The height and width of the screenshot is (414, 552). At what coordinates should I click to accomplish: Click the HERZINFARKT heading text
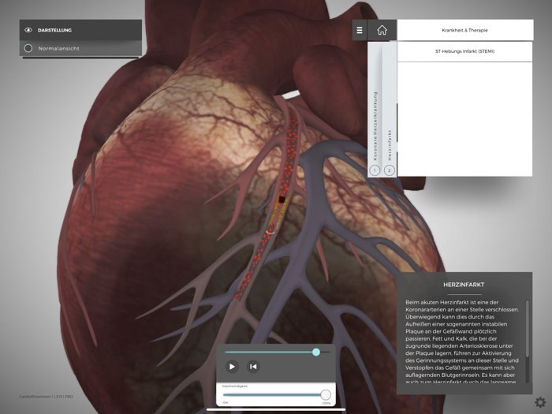click(x=464, y=285)
